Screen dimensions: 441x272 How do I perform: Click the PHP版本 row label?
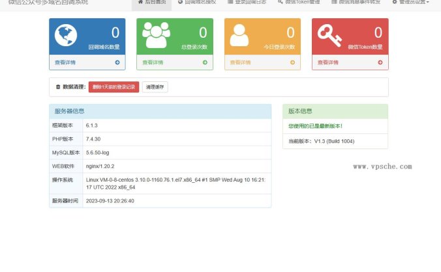(63, 139)
